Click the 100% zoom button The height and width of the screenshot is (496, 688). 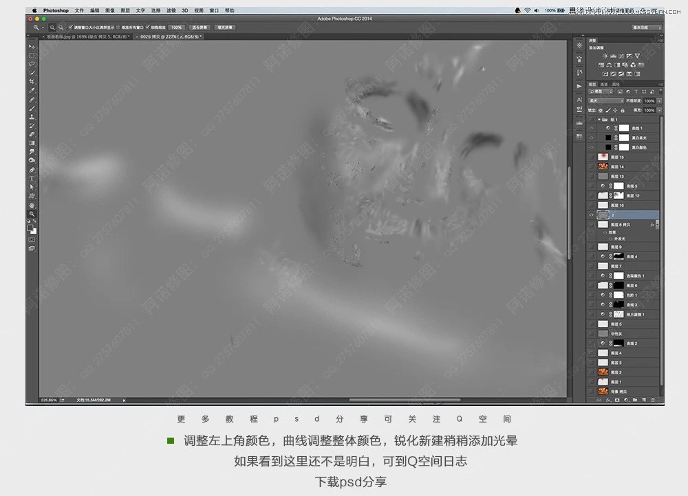[x=176, y=27]
